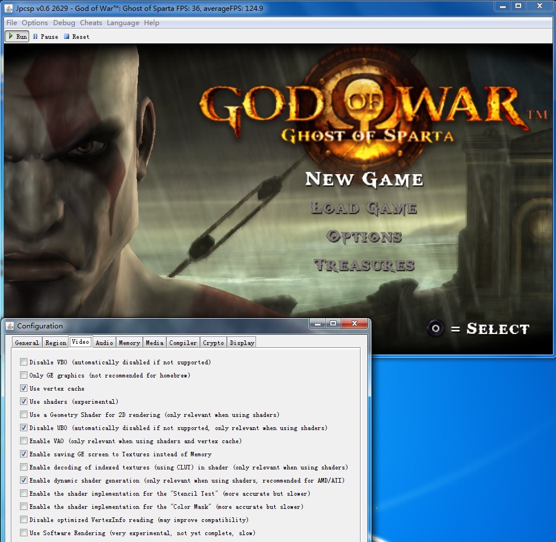Minimize the Configuration window
The width and height of the screenshot is (556, 542).
pyautogui.click(x=318, y=323)
